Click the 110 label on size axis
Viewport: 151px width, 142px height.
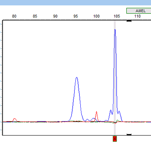pyautogui.click(x=137, y=16)
